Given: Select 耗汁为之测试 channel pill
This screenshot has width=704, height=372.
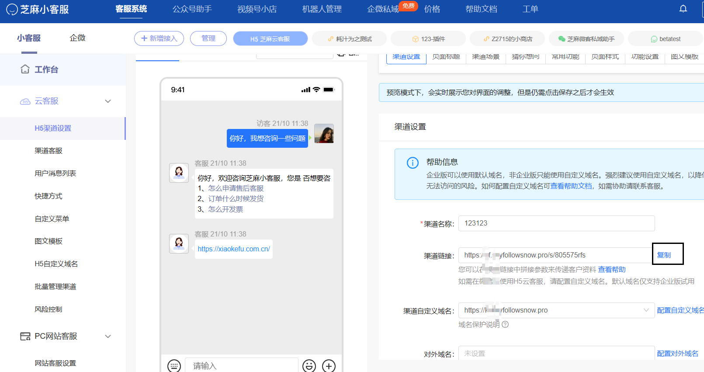Looking at the screenshot, I should [350, 39].
